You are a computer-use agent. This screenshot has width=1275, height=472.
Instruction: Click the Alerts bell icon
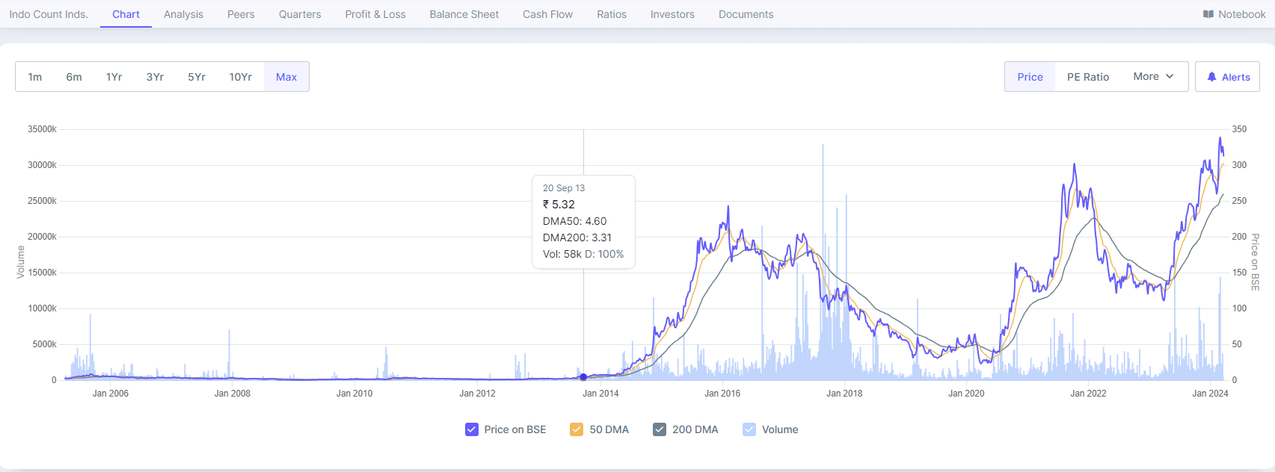pyautogui.click(x=1211, y=77)
